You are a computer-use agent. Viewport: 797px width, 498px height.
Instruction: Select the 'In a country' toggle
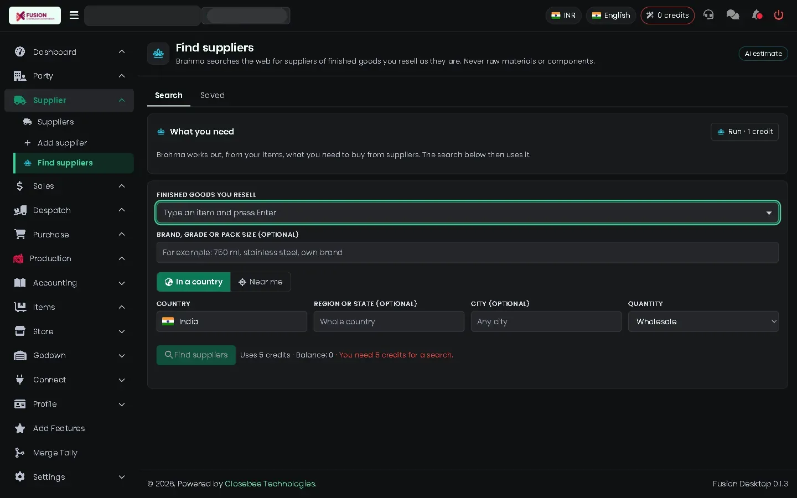pyautogui.click(x=194, y=282)
